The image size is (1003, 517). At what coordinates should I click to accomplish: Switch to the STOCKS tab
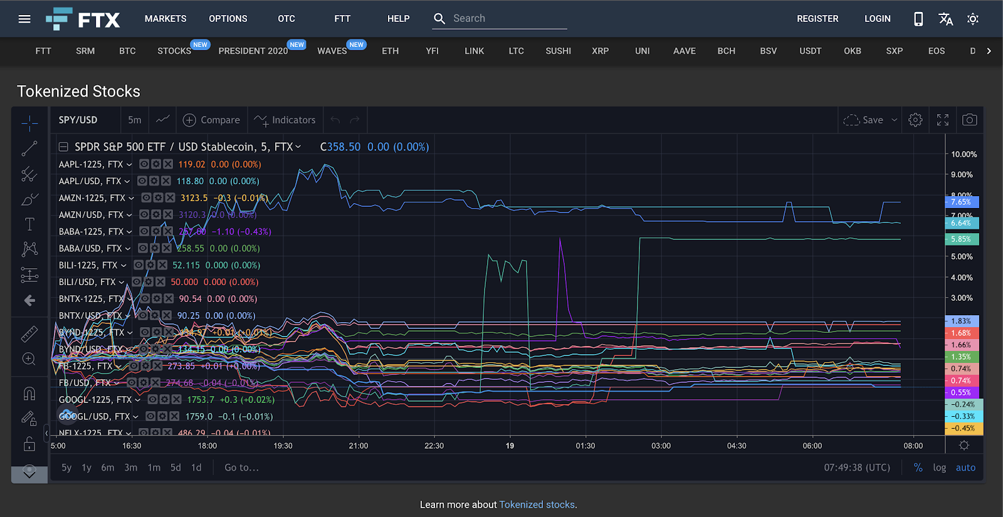[174, 51]
